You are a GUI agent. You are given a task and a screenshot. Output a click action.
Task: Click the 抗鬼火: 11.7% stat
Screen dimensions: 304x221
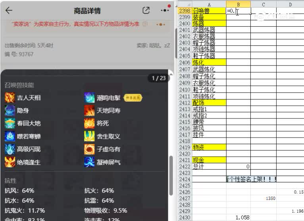tap(25, 211)
